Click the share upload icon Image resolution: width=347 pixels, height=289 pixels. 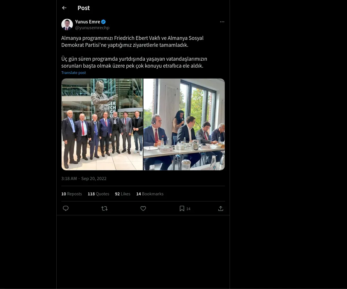[x=221, y=208]
